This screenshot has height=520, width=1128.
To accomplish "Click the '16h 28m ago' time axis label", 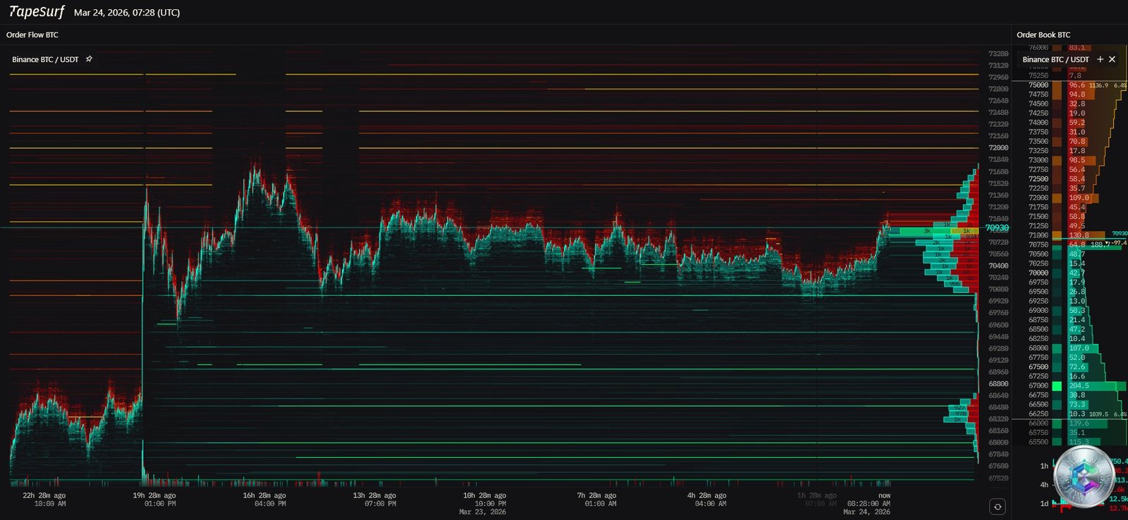I will [264, 495].
